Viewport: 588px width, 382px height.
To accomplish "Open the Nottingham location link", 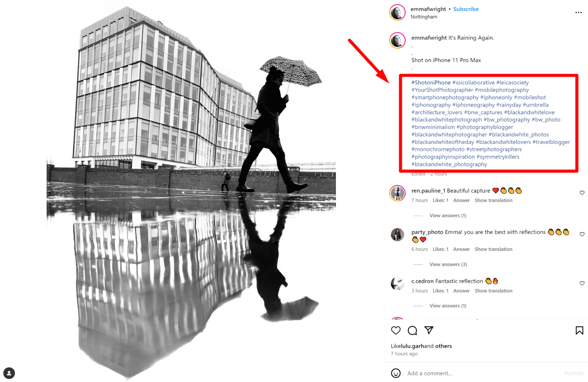I will click(424, 17).
